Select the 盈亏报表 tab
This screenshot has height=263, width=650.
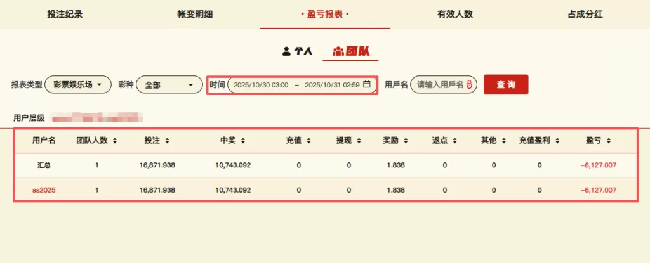click(325, 14)
